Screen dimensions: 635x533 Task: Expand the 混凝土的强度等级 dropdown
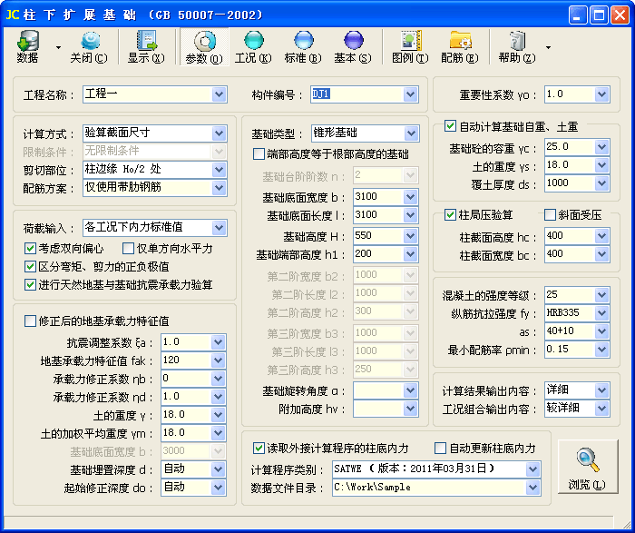coord(601,295)
